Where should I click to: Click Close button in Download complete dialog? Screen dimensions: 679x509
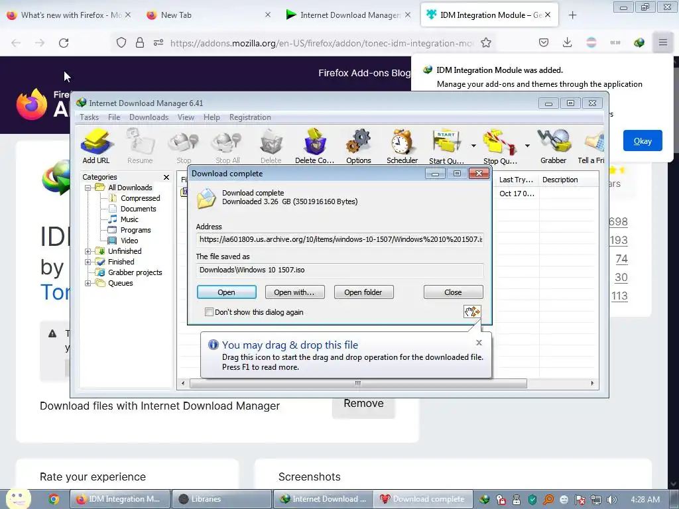[453, 292]
